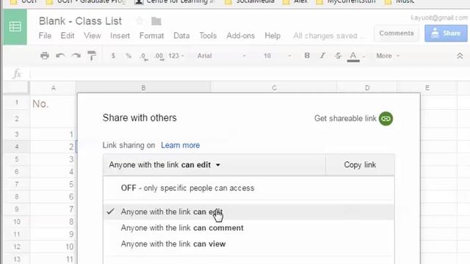Increase decimal places
Image resolution: width=470 pixels, height=264 pixels.
pyautogui.click(x=159, y=56)
